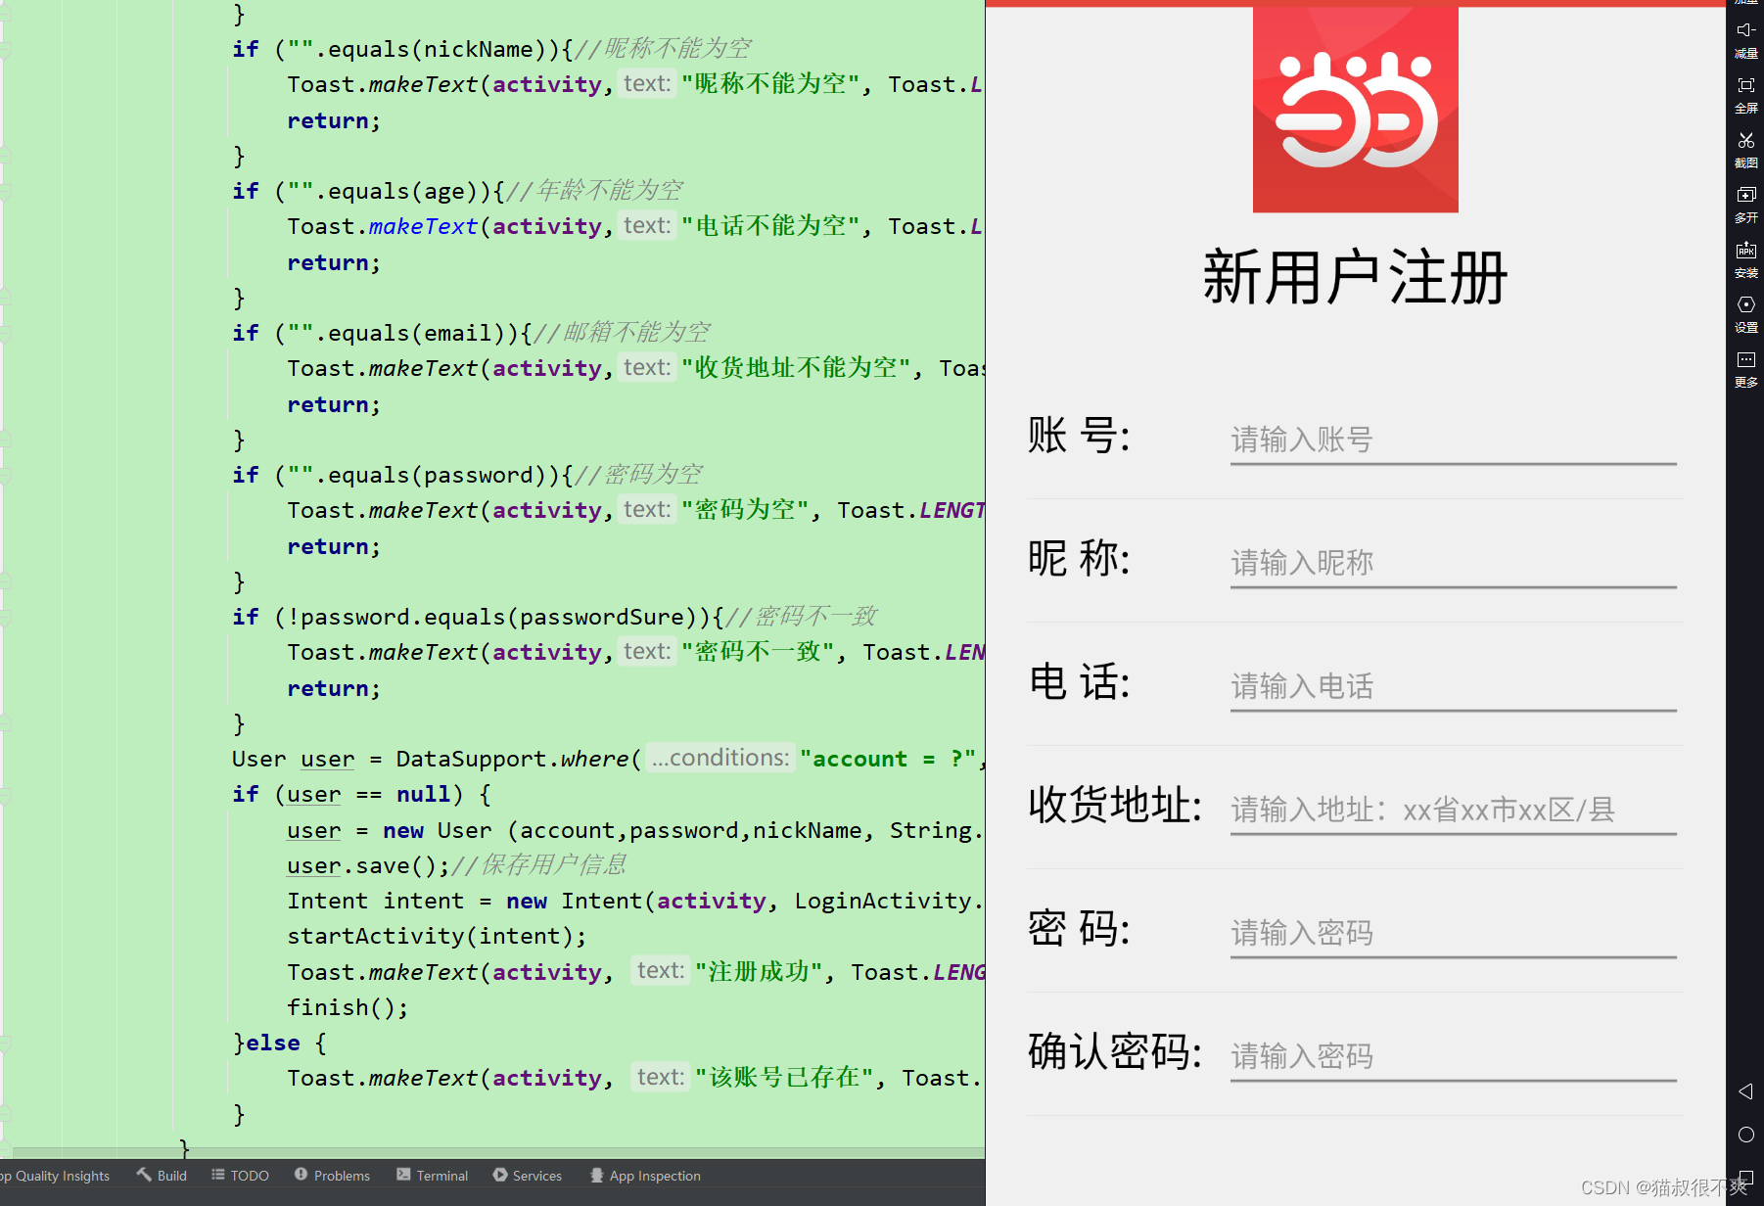Open the App Inspection tool window
The height and width of the screenshot is (1206, 1764).
645,1176
